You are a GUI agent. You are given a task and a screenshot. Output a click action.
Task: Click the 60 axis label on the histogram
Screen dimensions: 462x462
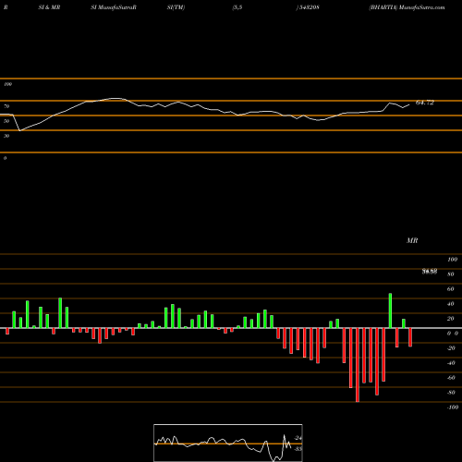(450, 289)
